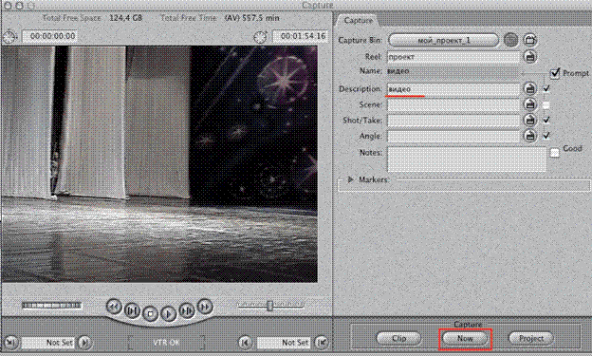Click the (AV) 557.5 min value
The height and width of the screenshot is (356, 592).
pyautogui.click(x=251, y=18)
